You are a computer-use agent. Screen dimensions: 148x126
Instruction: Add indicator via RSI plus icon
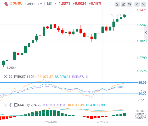click(16, 77)
